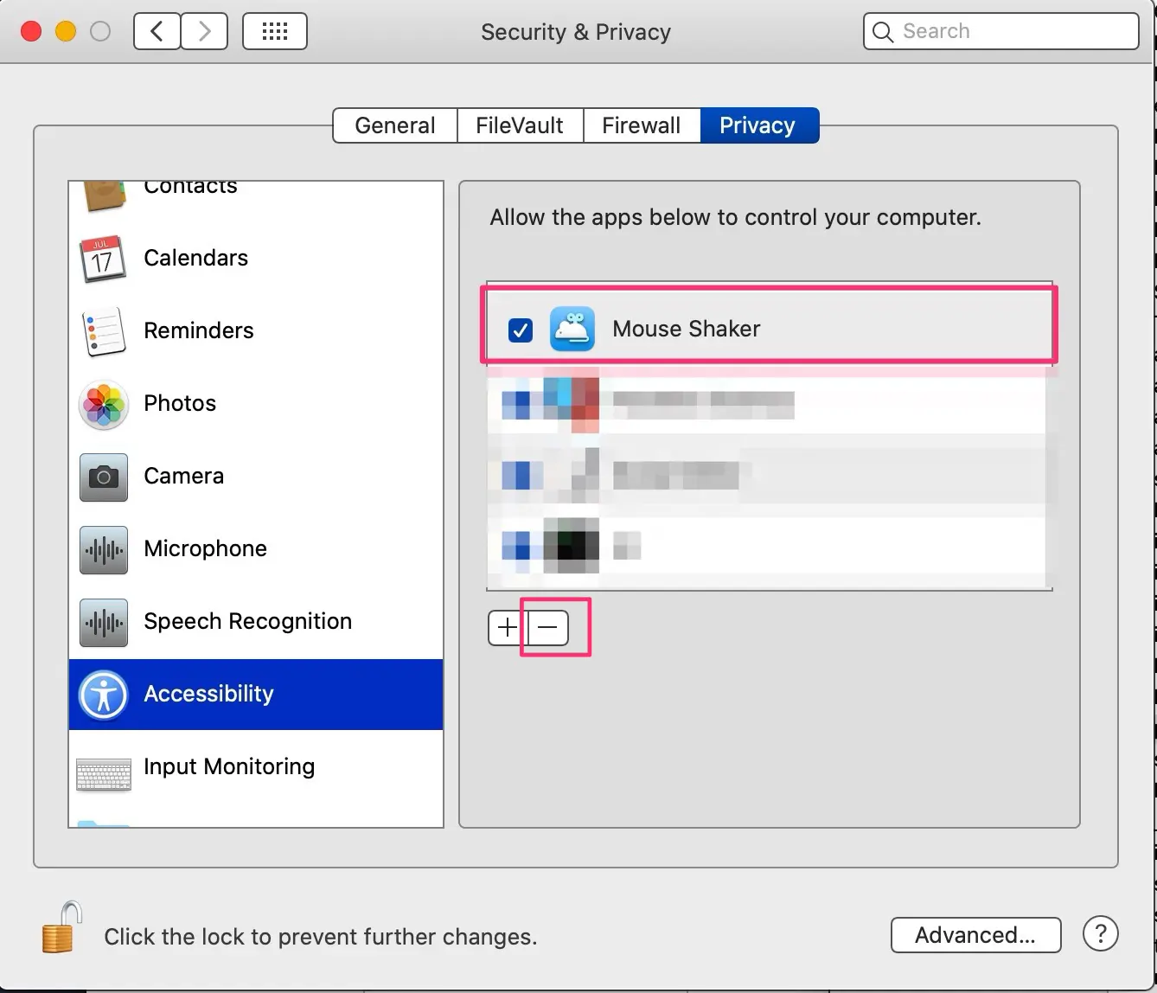The height and width of the screenshot is (993, 1157).
Task: Open help with the question mark button
Action: coord(1100,934)
